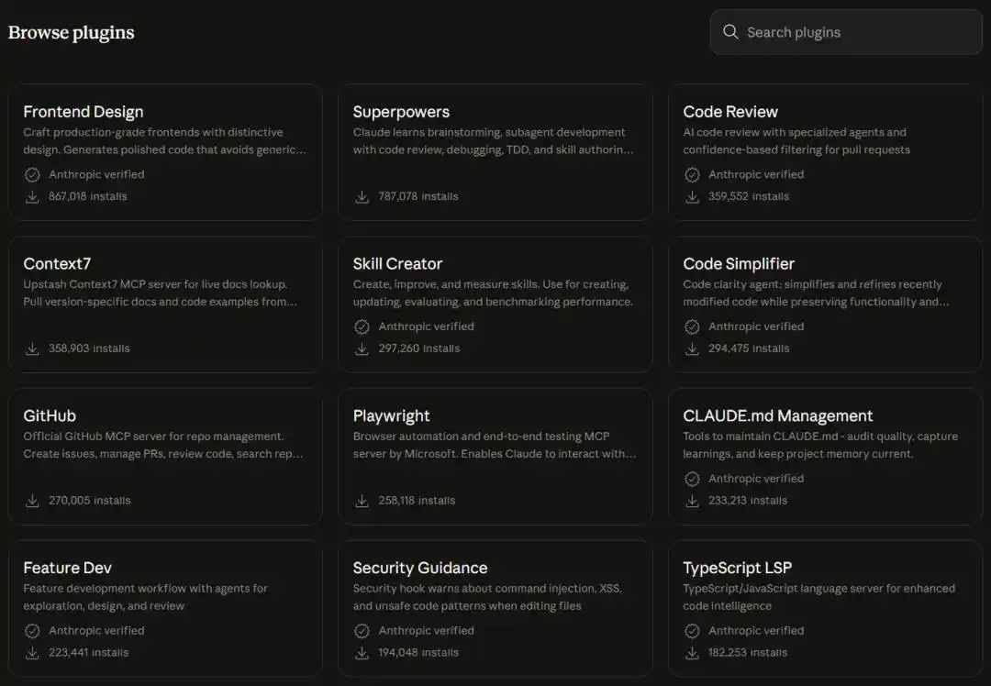The image size is (991, 686).
Task: Click 'Anthropic verified' label on TypeScript LSP
Action: (756, 630)
